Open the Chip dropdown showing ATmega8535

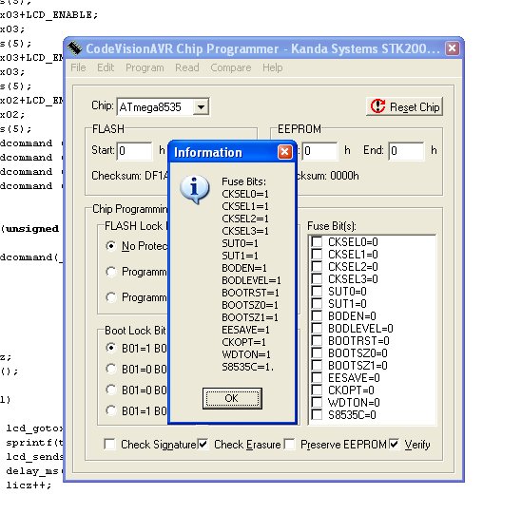click(201, 107)
